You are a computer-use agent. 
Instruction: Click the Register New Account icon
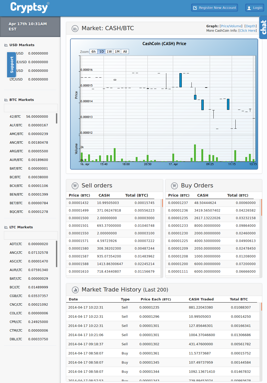[x=195, y=8]
